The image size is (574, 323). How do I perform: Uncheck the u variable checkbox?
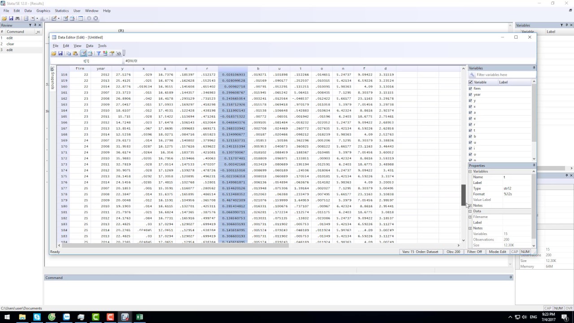pyautogui.click(x=470, y=142)
